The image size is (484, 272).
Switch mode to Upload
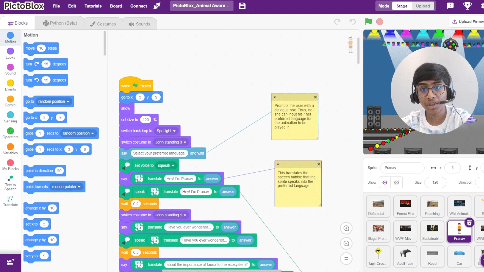click(x=423, y=6)
